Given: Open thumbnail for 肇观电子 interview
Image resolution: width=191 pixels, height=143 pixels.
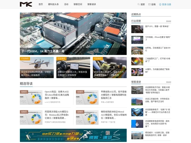Looking at the screenshot, I should (x=137, y=90).
